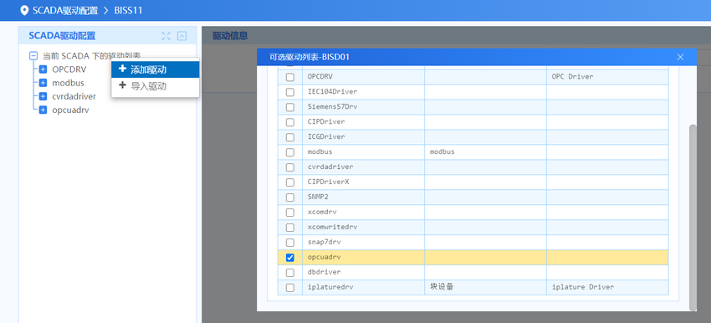The image size is (711, 323).
Task: Close the 可选驱动列表-BISD01 dialog
Action: (680, 57)
